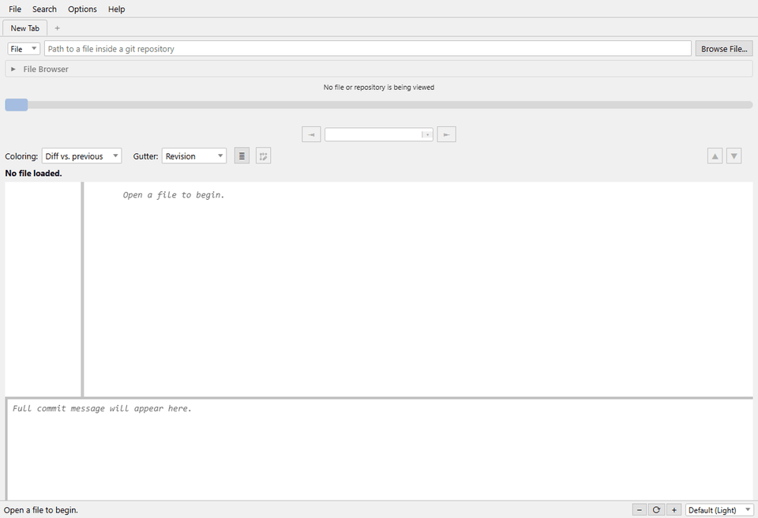Open the File menu
Image resolution: width=758 pixels, height=518 pixels.
coord(15,9)
